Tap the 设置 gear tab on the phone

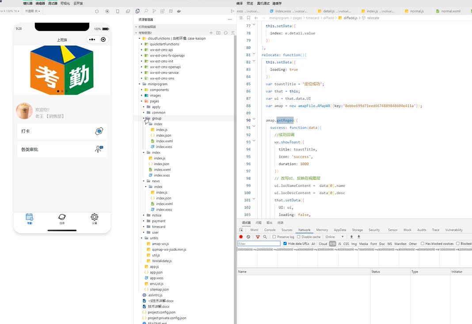tap(94, 219)
